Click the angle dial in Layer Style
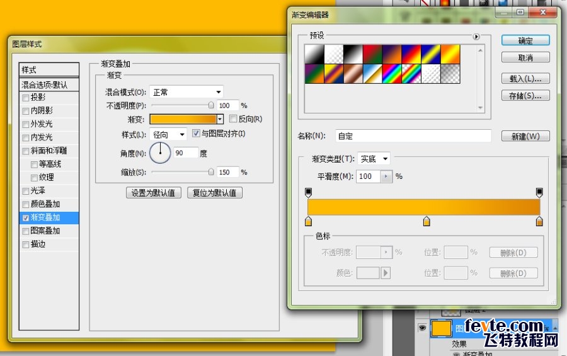The image size is (567, 356). (x=160, y=152)
